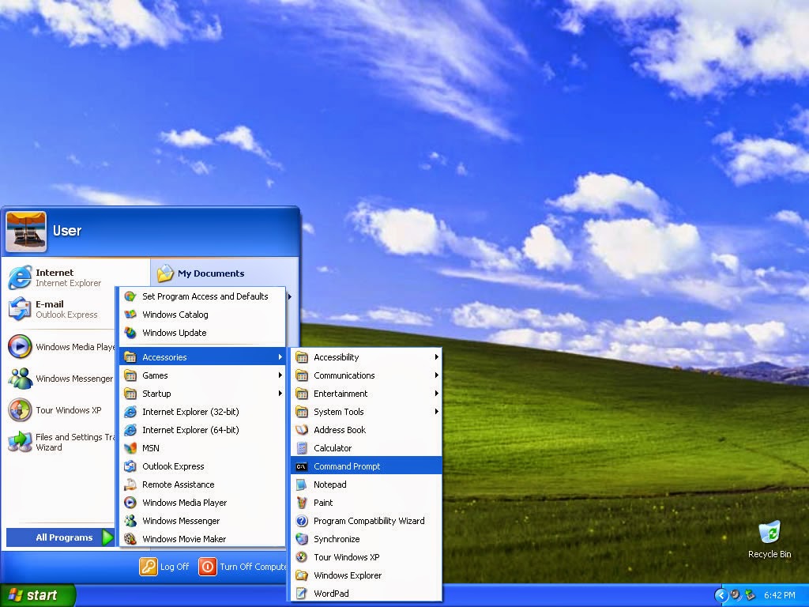Open pinned Windows Media Player shortcut

click(60, 347)
